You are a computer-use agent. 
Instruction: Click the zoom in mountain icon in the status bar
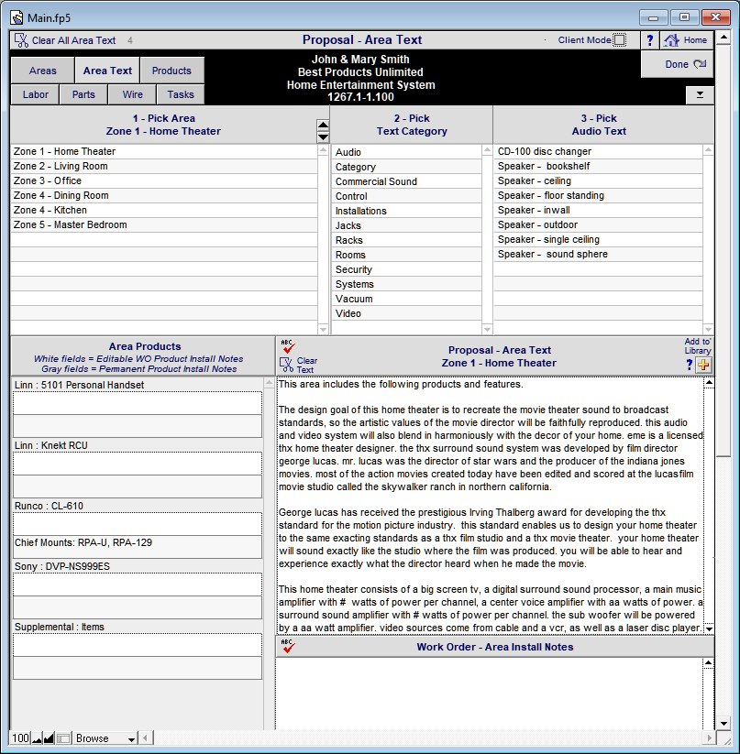(49, 738)
